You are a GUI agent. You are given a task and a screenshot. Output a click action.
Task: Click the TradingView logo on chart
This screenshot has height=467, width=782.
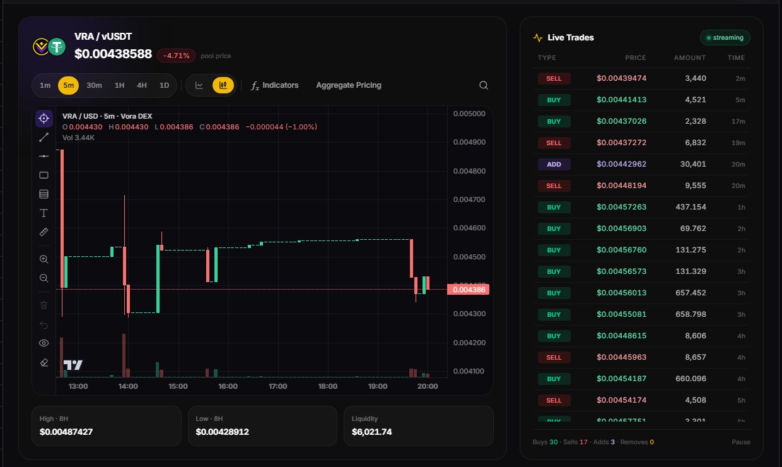click(73, 365)
